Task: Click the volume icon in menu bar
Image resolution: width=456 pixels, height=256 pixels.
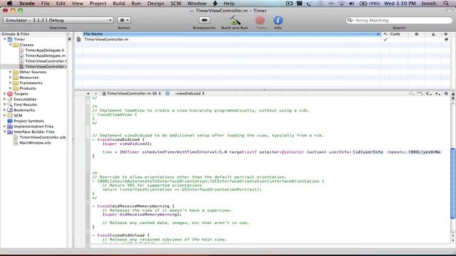Action: point(351,4)
